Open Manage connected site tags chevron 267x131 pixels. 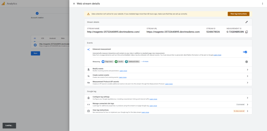[x=247, y=104]
